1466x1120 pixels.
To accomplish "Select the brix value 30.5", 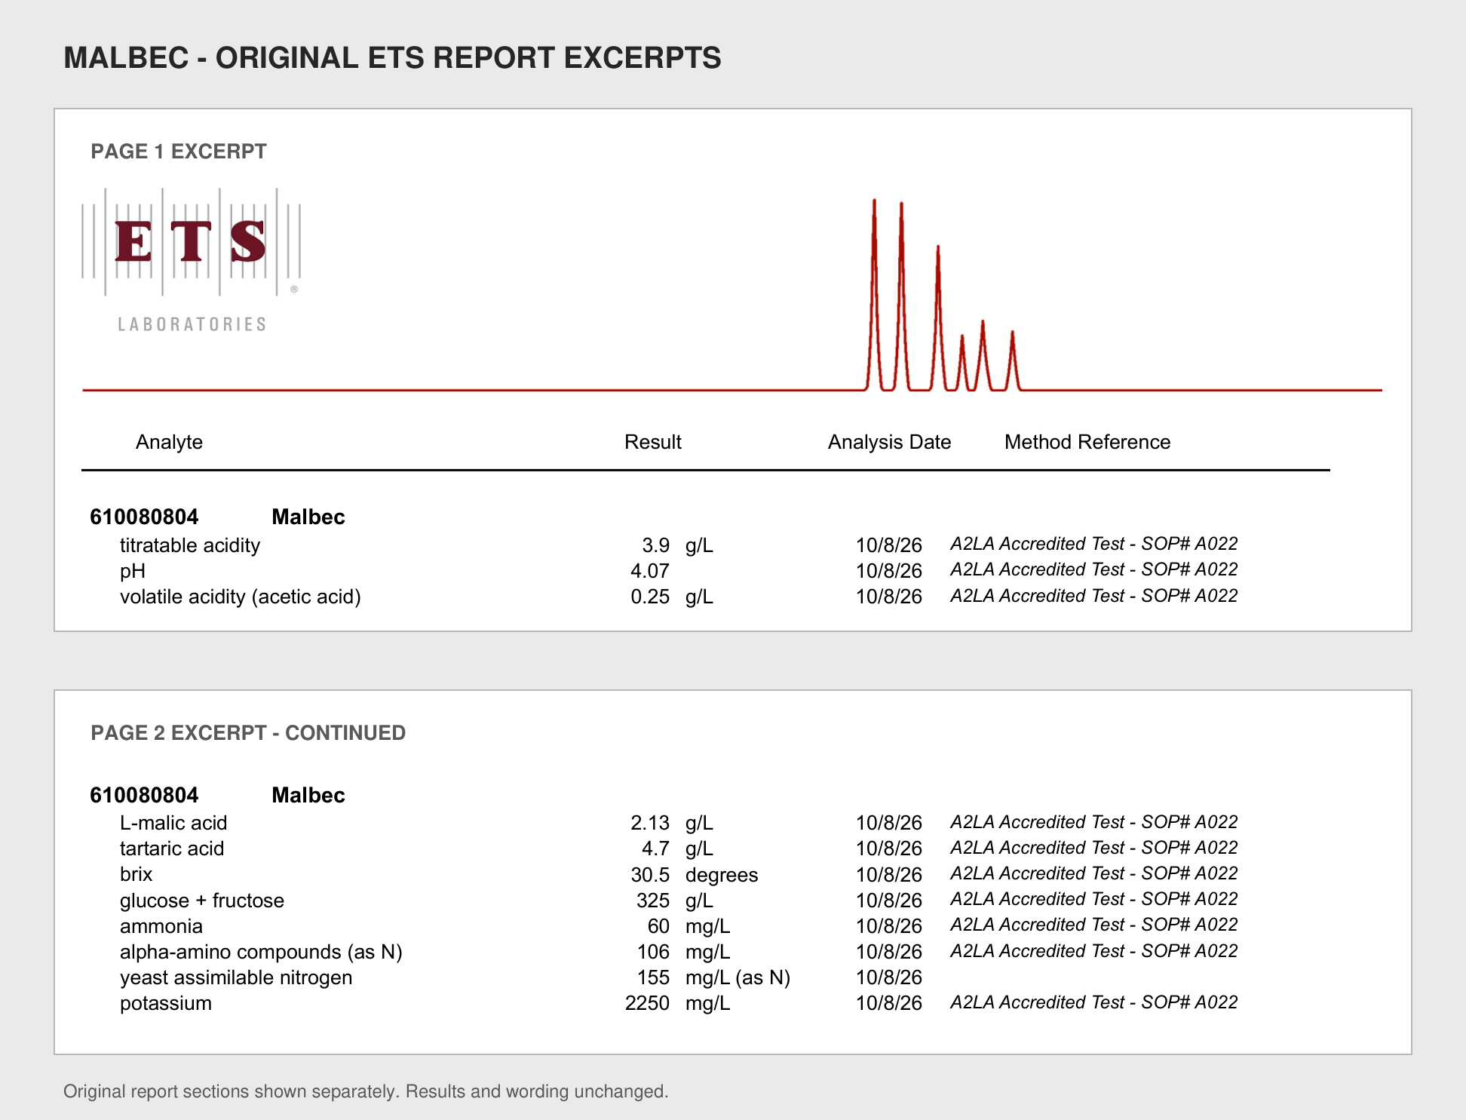I will point(650,874).
